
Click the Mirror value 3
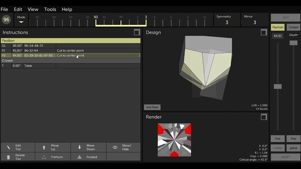tap(254, 23)
